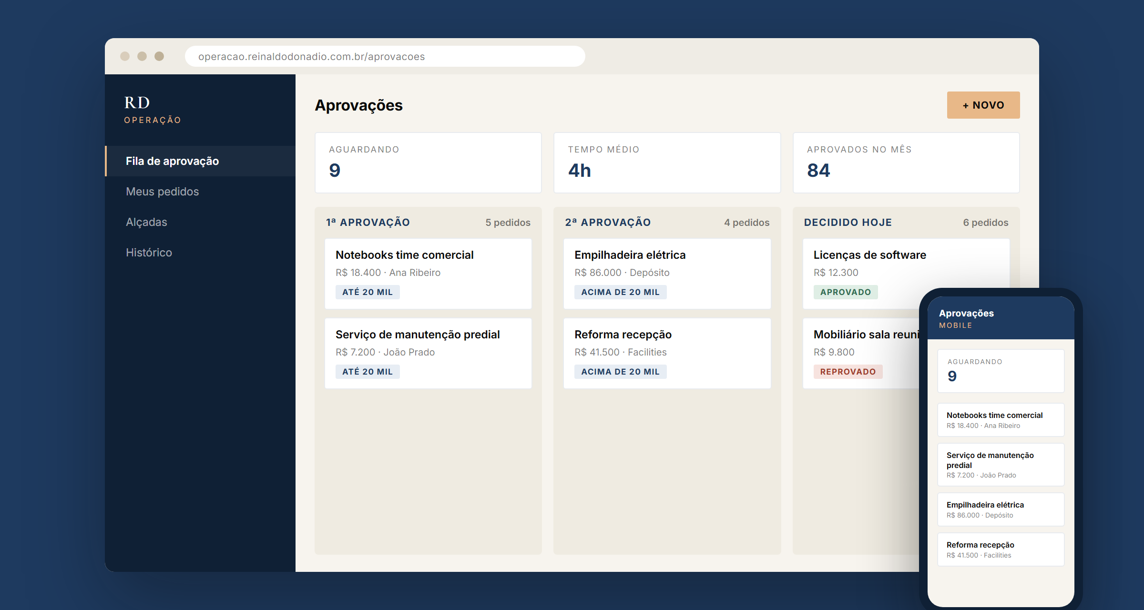Click the middle browser window dot
Viewport: 1144px width, 610px height.
coord(142,56)
